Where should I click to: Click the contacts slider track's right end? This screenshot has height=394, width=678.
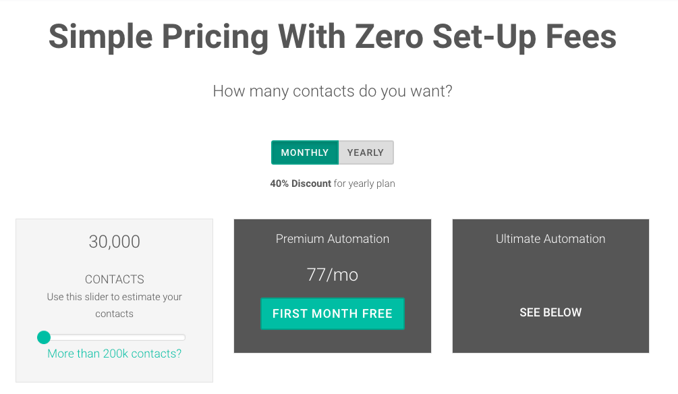(182, 337)
